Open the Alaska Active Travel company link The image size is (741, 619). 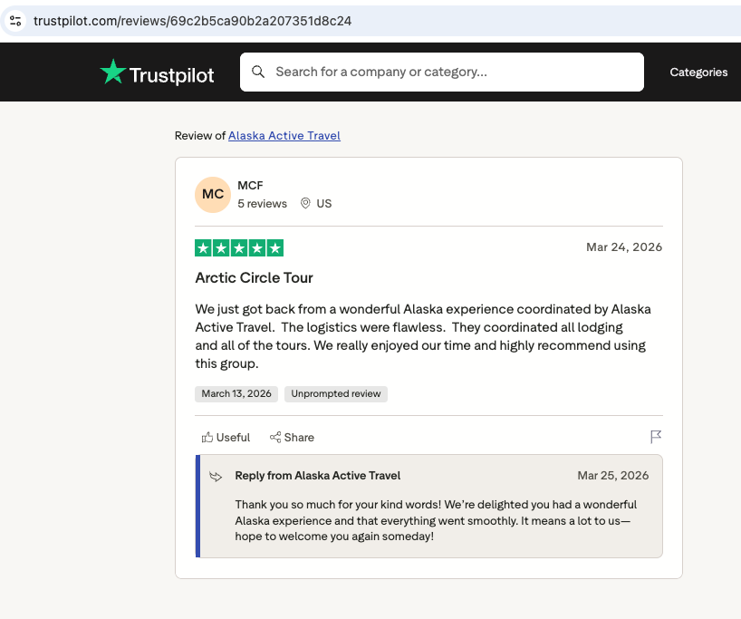tap(284, 136)
